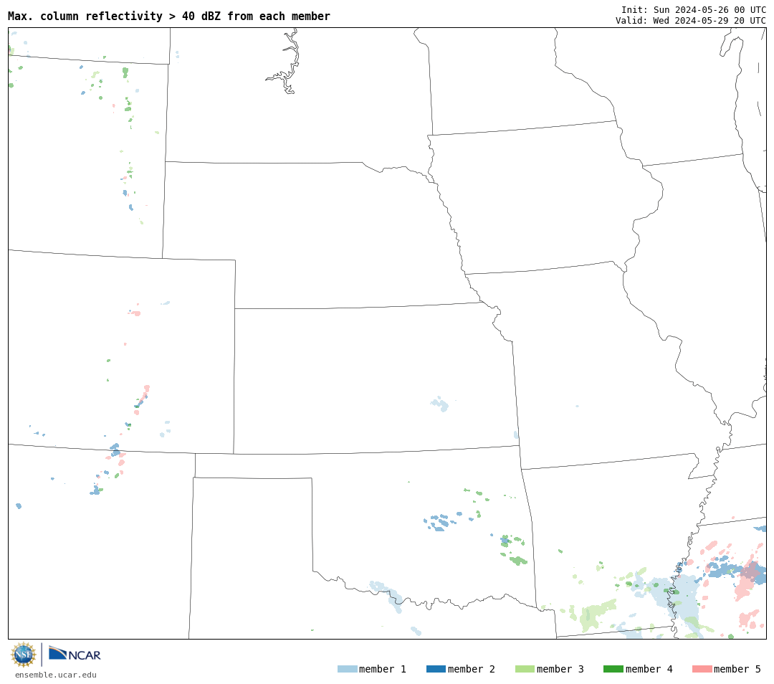This screenshot has height=684, width=774.
Task: Click the NCAR logo
Action: 75,654
